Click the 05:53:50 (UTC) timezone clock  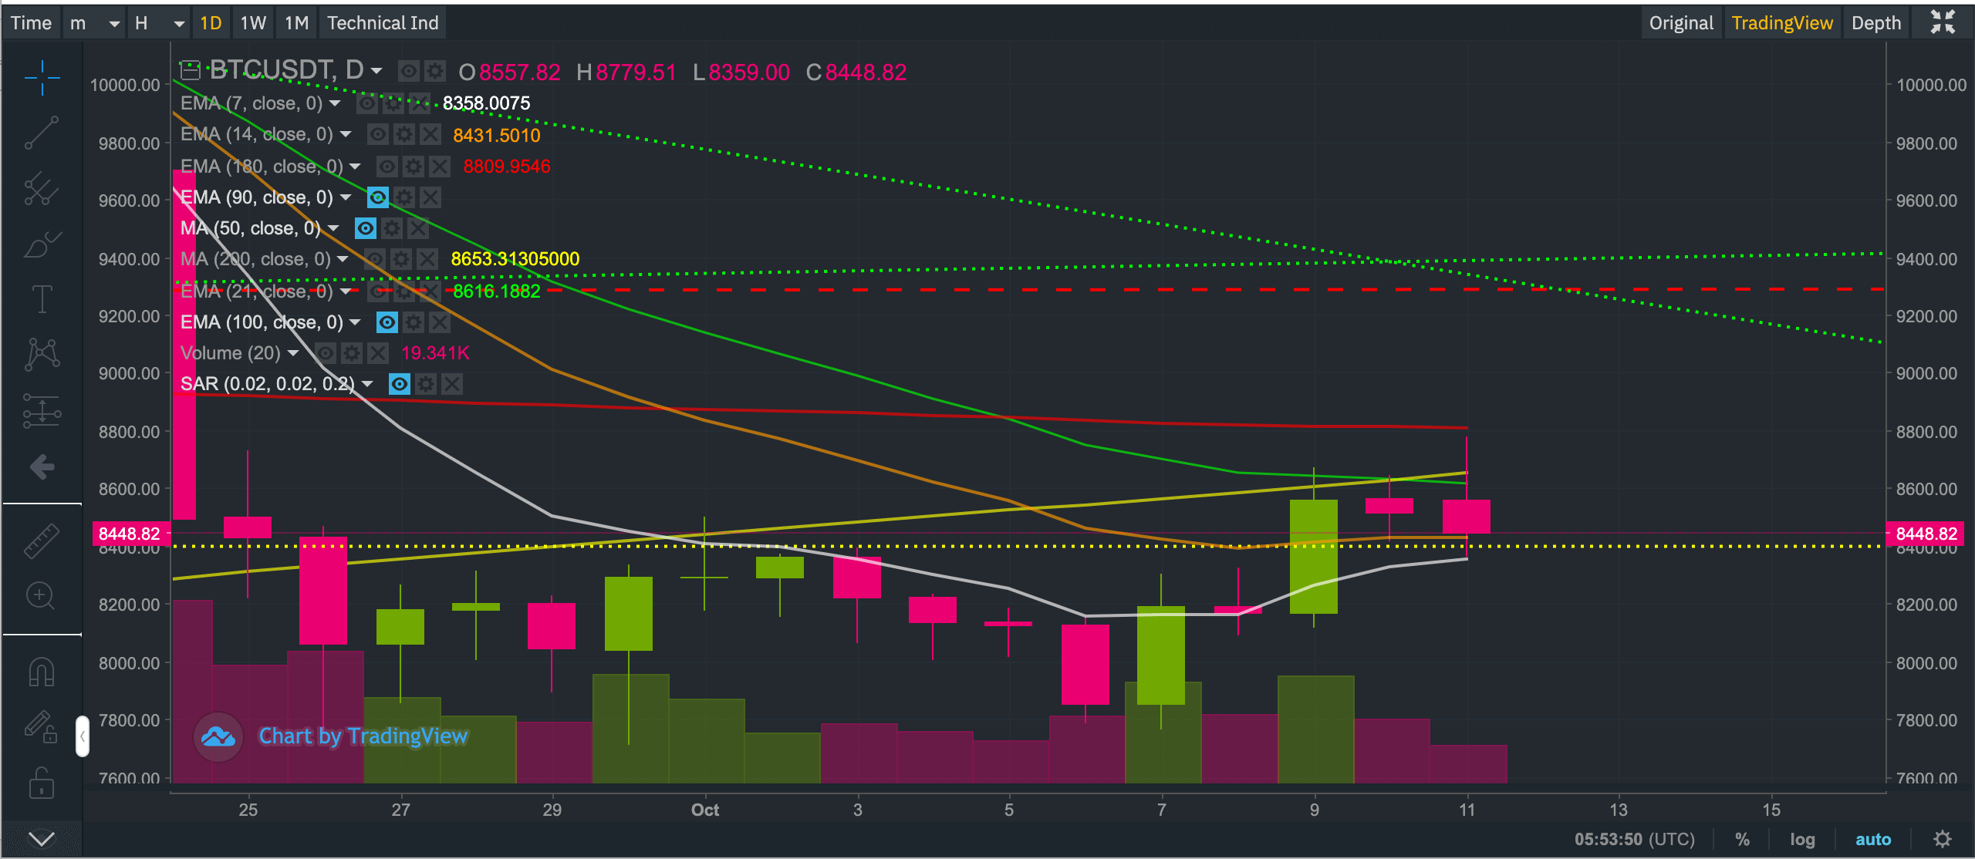tap(1635, 839)
